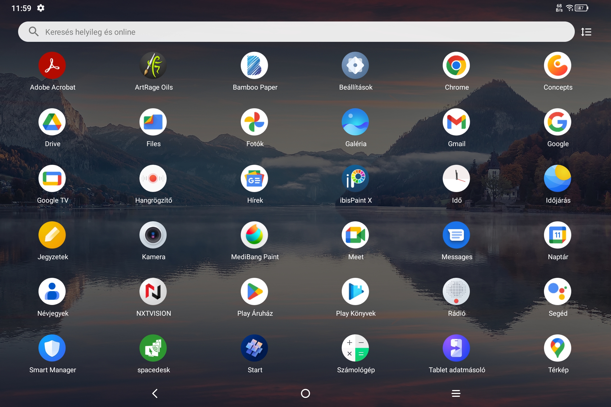The height and width of the screenshot is (407, 611).
Task: Tap the back navigation button
Action: (155, 393)
